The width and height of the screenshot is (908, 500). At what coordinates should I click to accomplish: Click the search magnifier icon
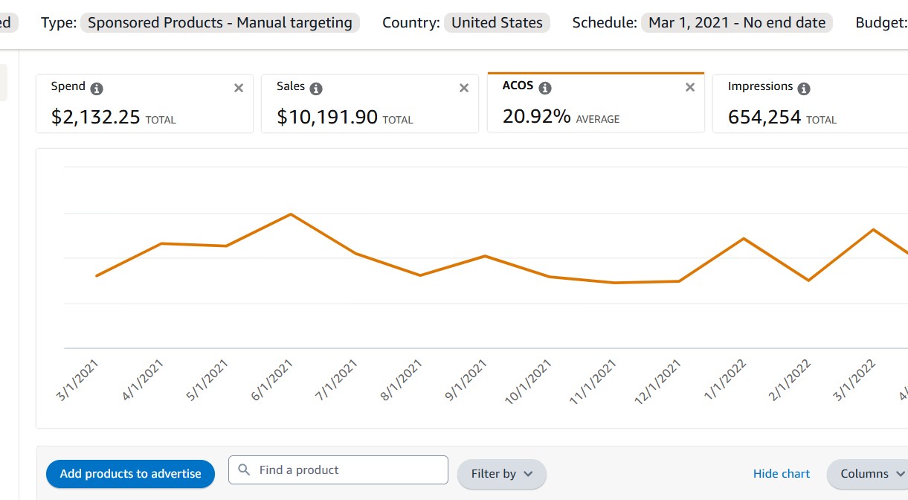tap(244, 470)
